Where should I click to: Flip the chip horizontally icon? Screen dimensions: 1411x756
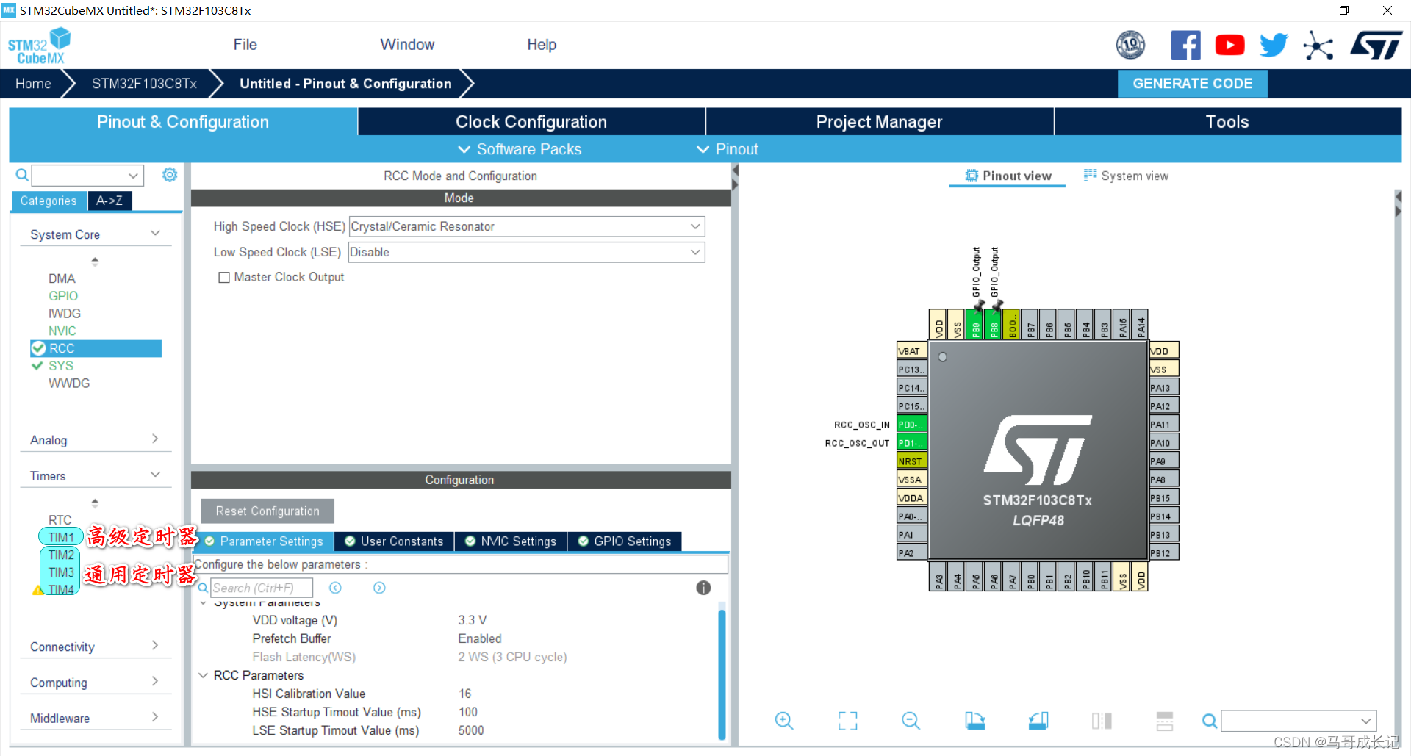[1102, 721]
